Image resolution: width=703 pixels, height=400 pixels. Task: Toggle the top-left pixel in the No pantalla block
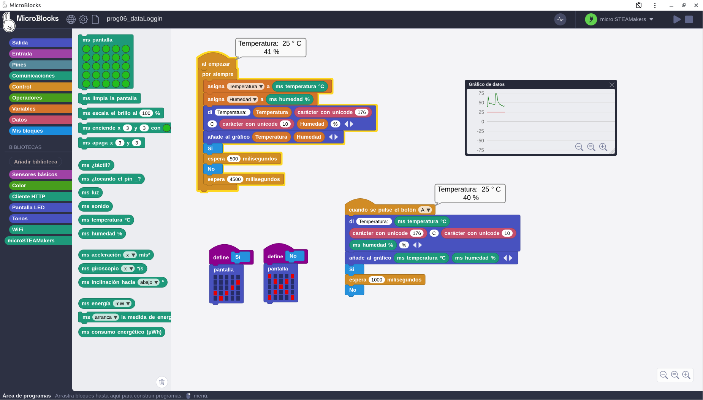coord(270,276)
